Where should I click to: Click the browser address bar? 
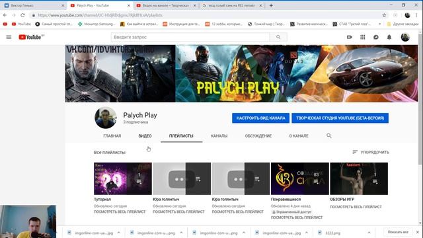pyautogui.click(x=205, y=15)
